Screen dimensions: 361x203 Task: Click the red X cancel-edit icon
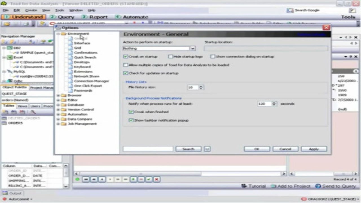tap(157, 179)
